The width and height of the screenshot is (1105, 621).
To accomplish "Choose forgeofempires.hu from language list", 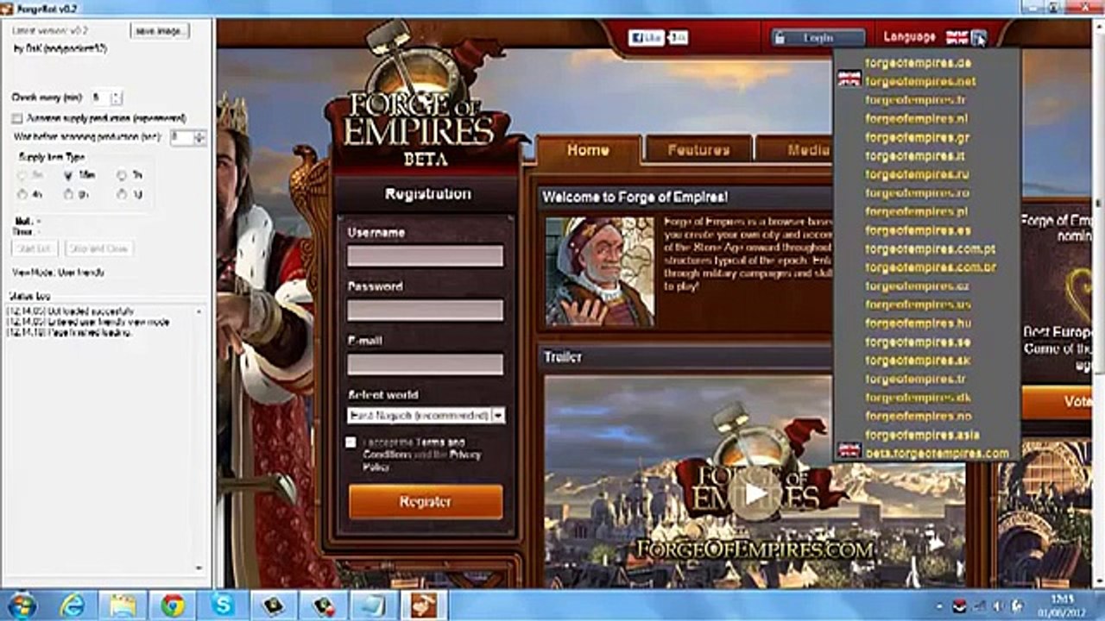I will (x=918, y=323).
